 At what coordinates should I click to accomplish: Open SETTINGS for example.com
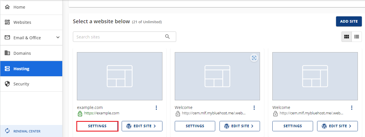click(x=97, y=126)
